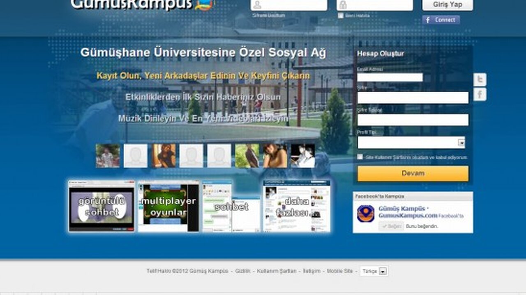Click the Facebook 'Beğen' like button

391,226
